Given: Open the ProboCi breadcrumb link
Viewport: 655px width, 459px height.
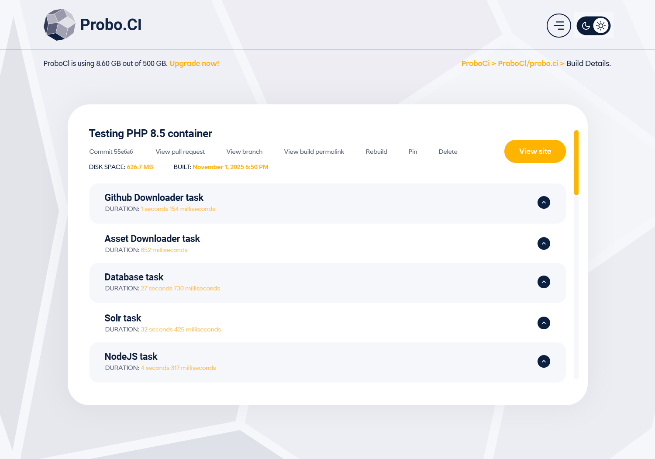Looking at the screenshot, I should pos(476,63).
